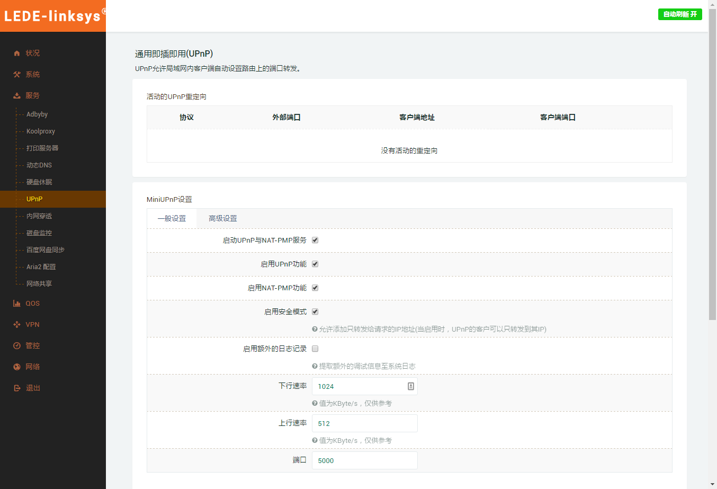The height and width of the screenshot is (489, 717).
Task: Expand the 网络 sidebar section
Action: [32, 367]
